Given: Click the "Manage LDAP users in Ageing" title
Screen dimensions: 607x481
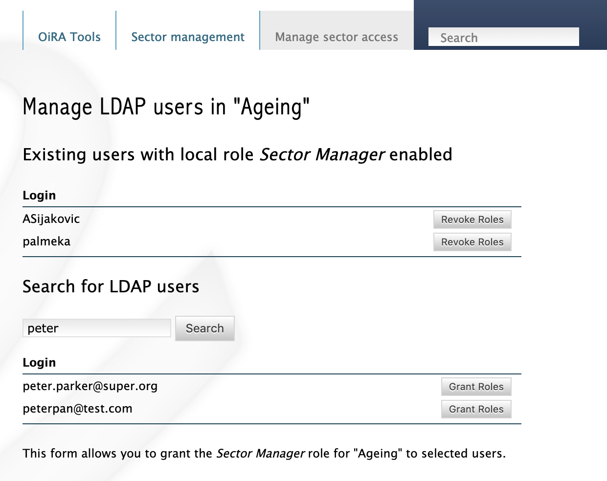Looking at the screenshot, I should click(x=166, y=107).
